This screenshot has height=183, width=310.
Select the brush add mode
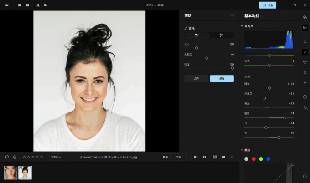[x=196, y=35]
